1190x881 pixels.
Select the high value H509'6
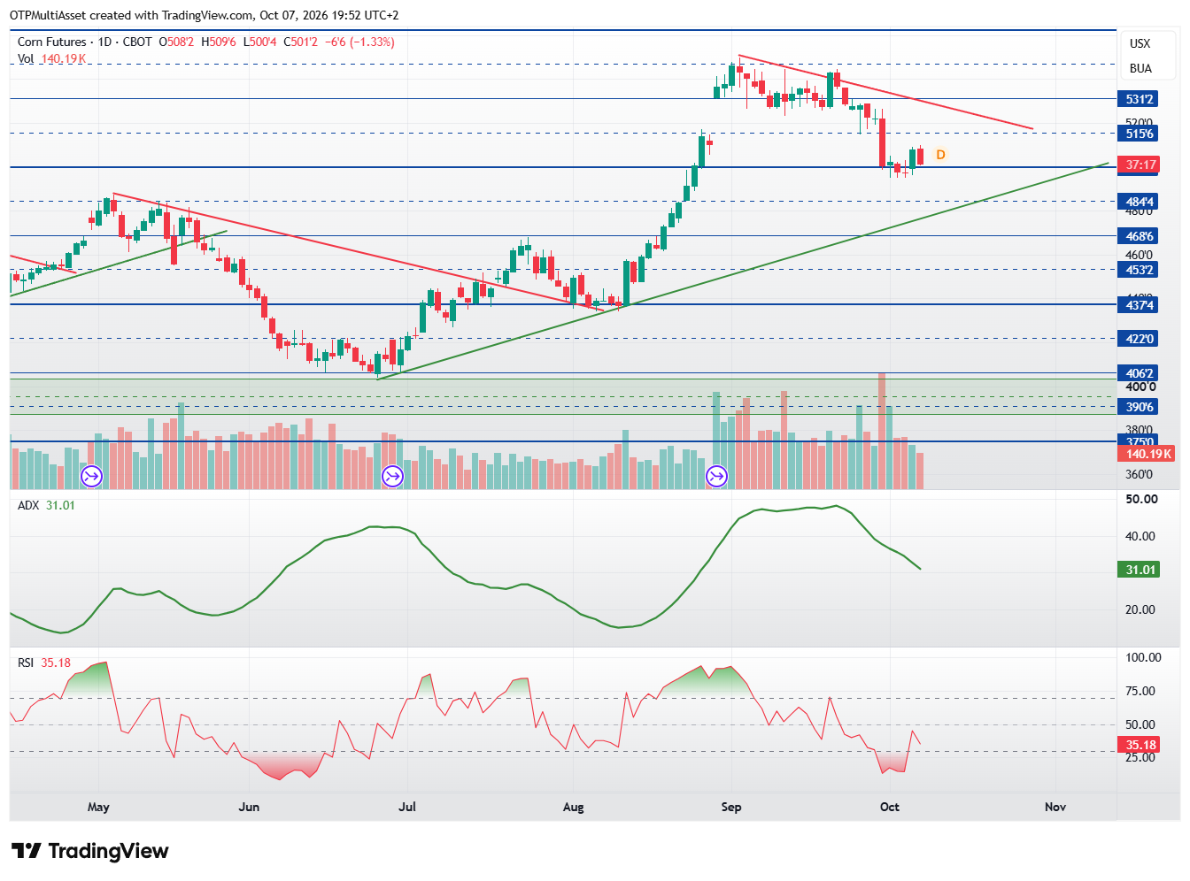(219, 42)
